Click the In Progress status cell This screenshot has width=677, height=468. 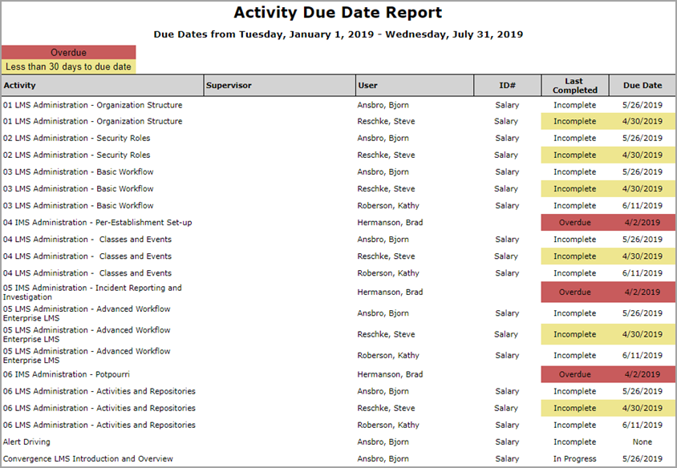point(574,458)
